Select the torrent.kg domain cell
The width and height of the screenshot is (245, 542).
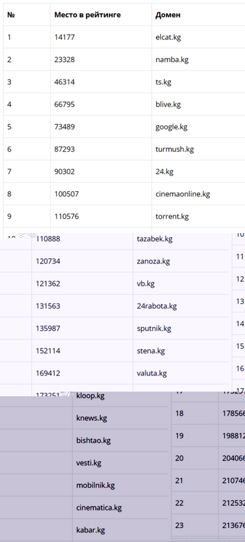coord(172,216)
